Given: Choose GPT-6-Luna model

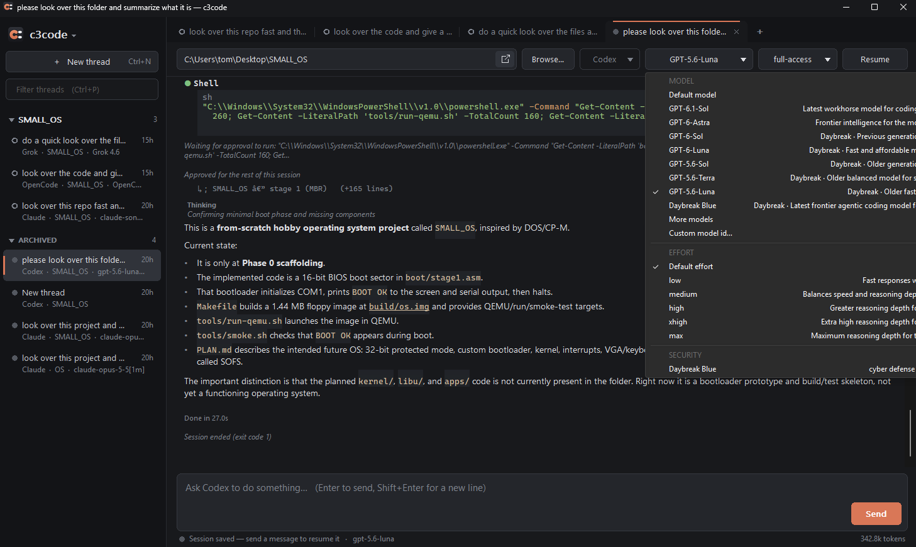Looking at the screenshot, I should (x=781, y=150).
